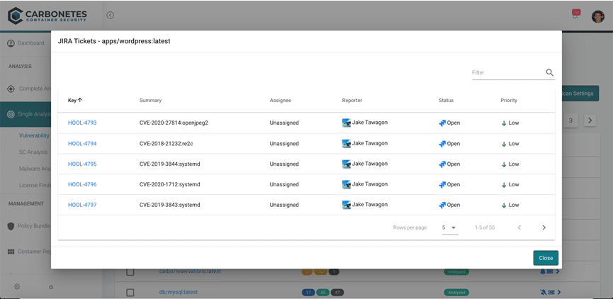Open the rows per page dropdown
The width and height of the screenshot is (613, 299).
point(450,227)
